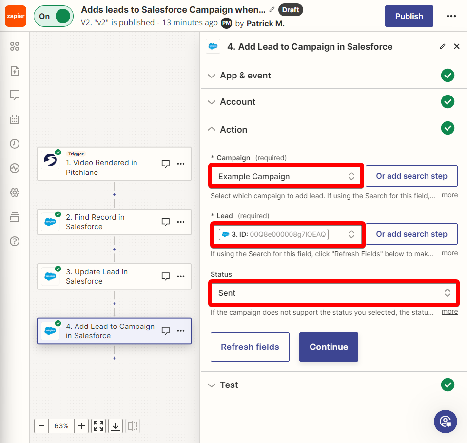Select step 2 Find Record in Salesforce
Screen dimensions: 467x443
click(114, 222)
